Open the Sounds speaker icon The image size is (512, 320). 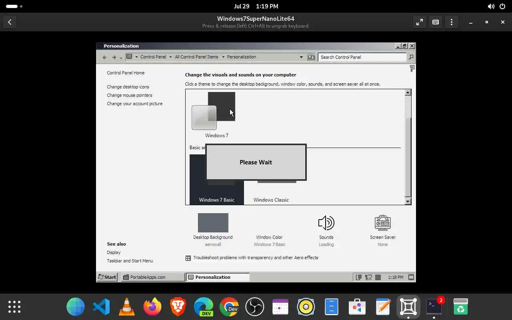326,223
